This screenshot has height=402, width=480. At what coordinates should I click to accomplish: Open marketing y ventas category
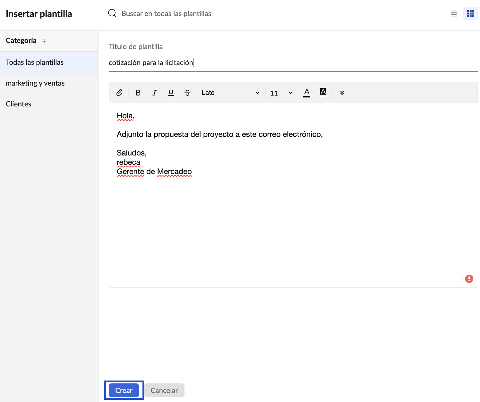(35, 83)
